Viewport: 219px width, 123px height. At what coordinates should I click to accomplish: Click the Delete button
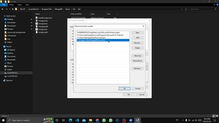(x=138, y=48)
